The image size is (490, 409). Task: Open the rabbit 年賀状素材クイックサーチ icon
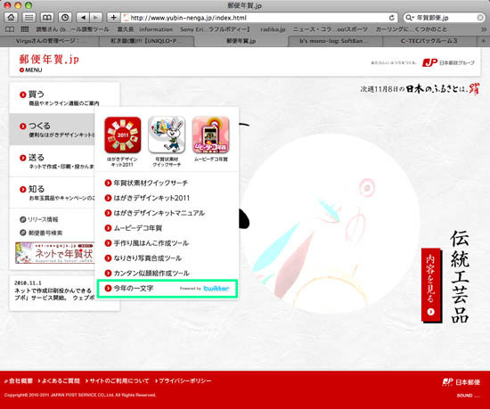[x=167, y=135]
